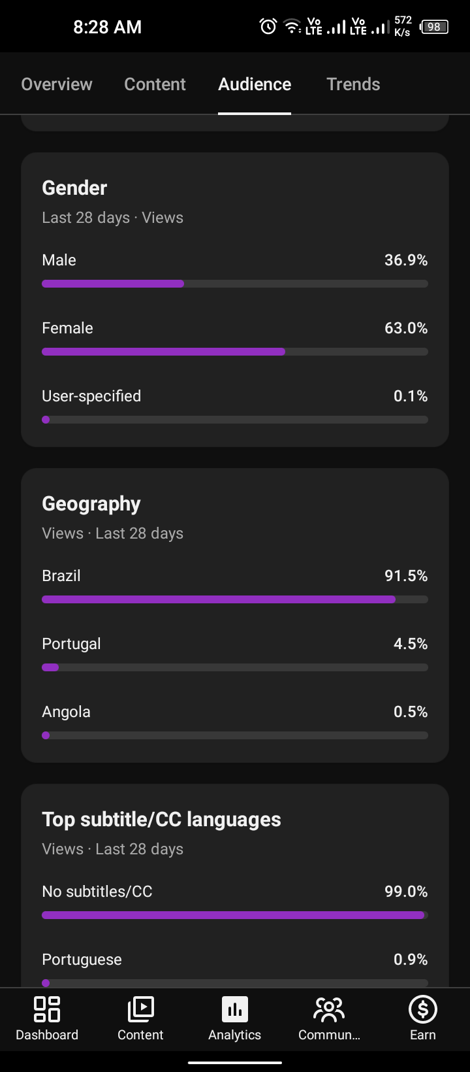470x1072 pixels.
Task: Open the Trends tab
Action: coord(353,84)
